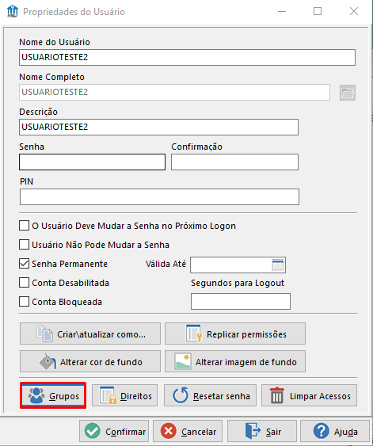Click the Resetar senha circular arrow

tap(210, 395)
